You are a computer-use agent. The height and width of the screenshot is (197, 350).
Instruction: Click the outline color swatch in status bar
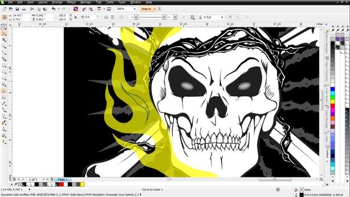pyautogui.click(x=301, y=195)
